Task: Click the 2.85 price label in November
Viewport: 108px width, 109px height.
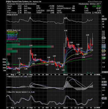Action: [x=71, y=43]
